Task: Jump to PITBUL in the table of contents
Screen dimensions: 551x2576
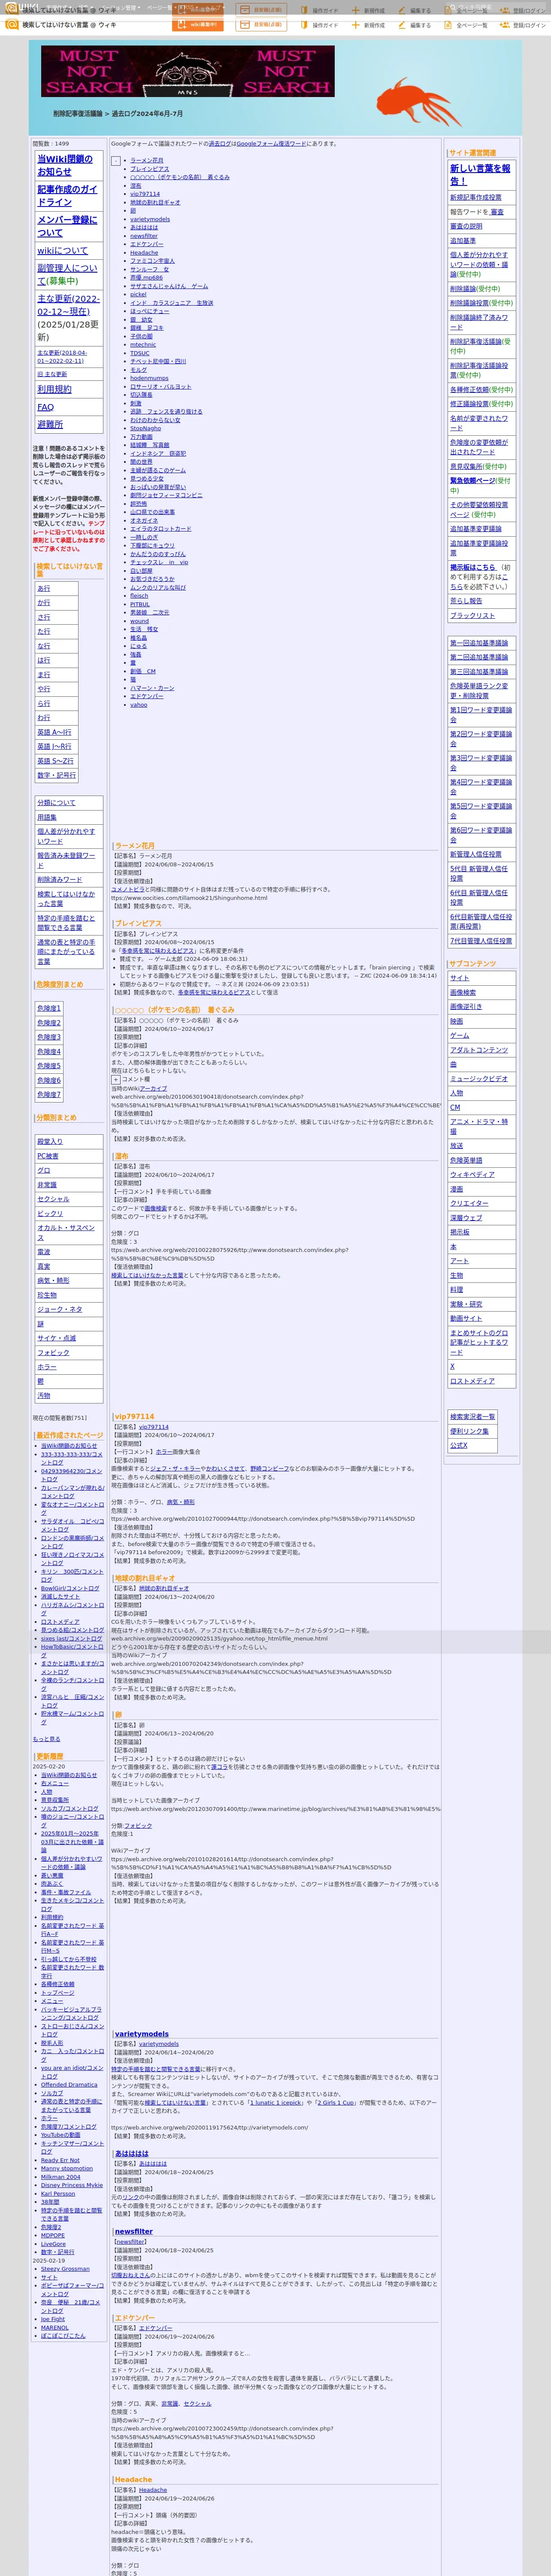Action: point(140,604)
